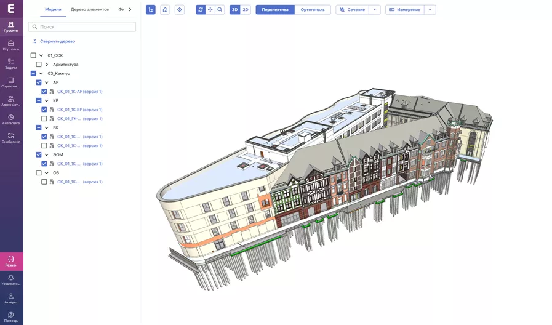Image resolution: width=552 pixels, height=325 pixels.
Task: Toggle the model tree panel icon
Action: [x=151, y=10]
